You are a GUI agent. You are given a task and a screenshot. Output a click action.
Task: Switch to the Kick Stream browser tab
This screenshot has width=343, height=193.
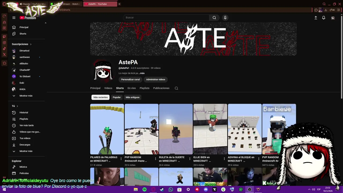click(66, 4)
